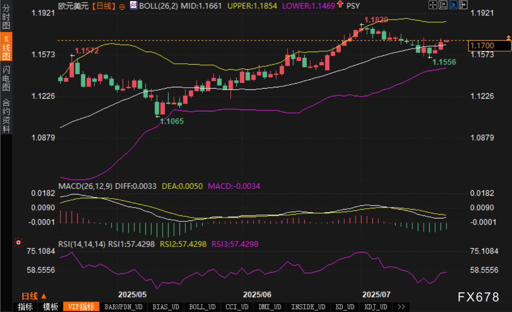Click the second chart layout icon at top right

coord(442,5)
